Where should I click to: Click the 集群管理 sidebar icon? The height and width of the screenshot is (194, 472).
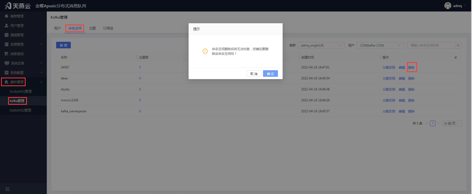7,16
